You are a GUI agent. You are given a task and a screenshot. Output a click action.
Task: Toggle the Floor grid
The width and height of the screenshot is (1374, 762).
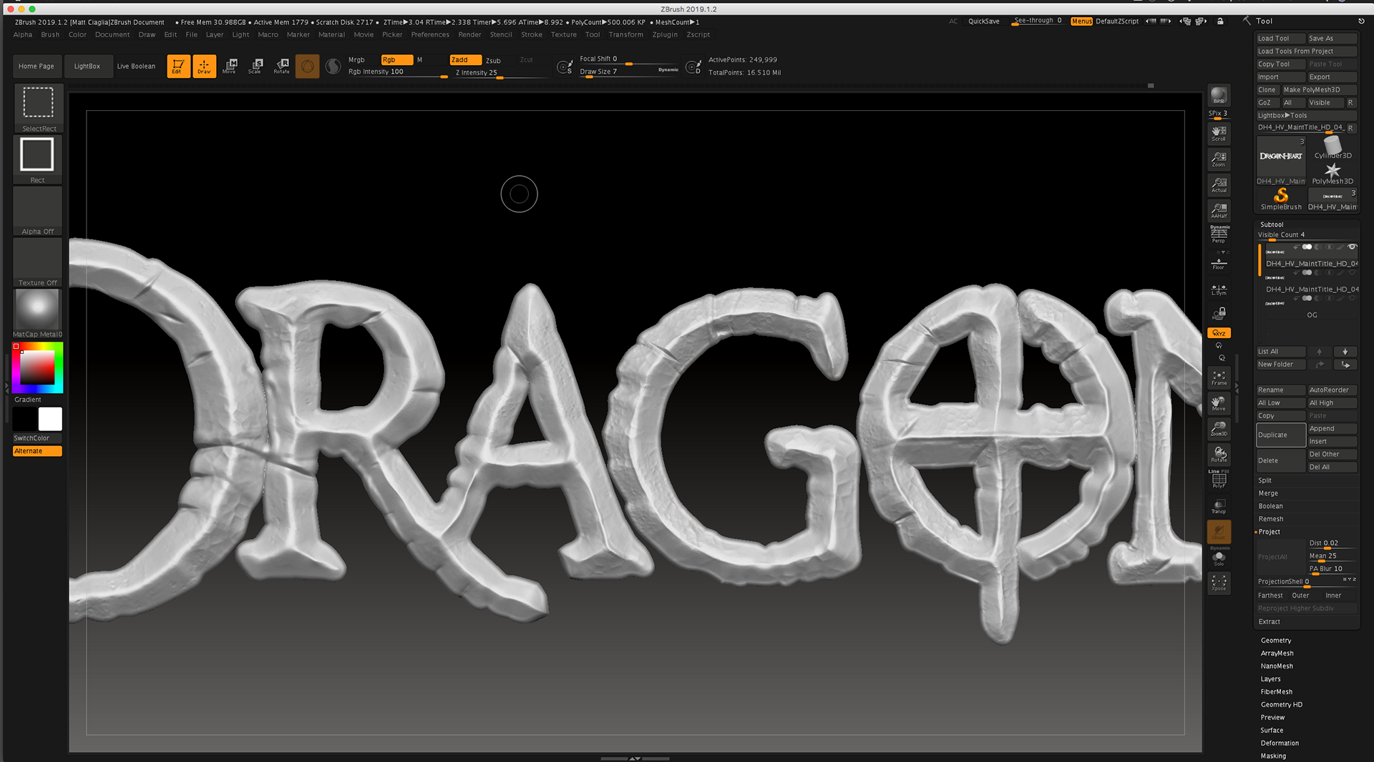tap(1219, 262)
